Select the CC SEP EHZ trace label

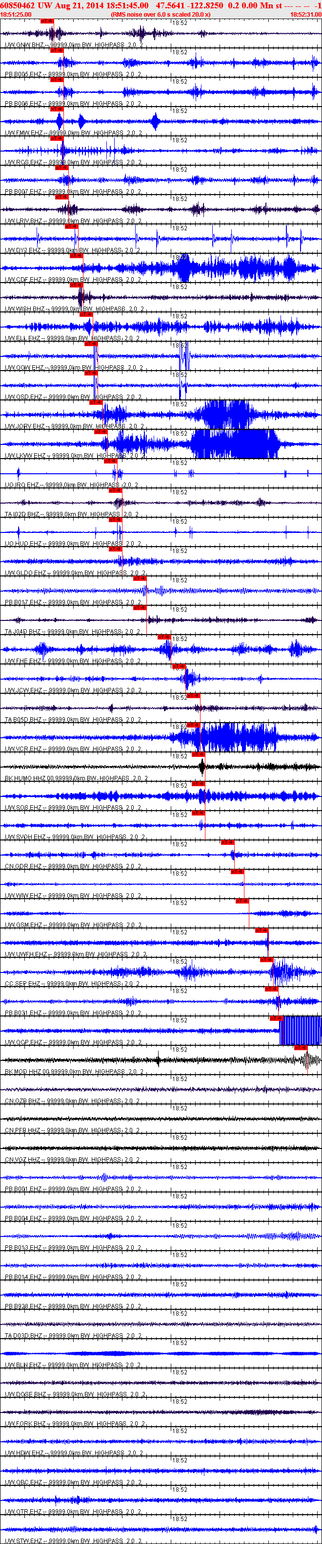coord(74,985)
